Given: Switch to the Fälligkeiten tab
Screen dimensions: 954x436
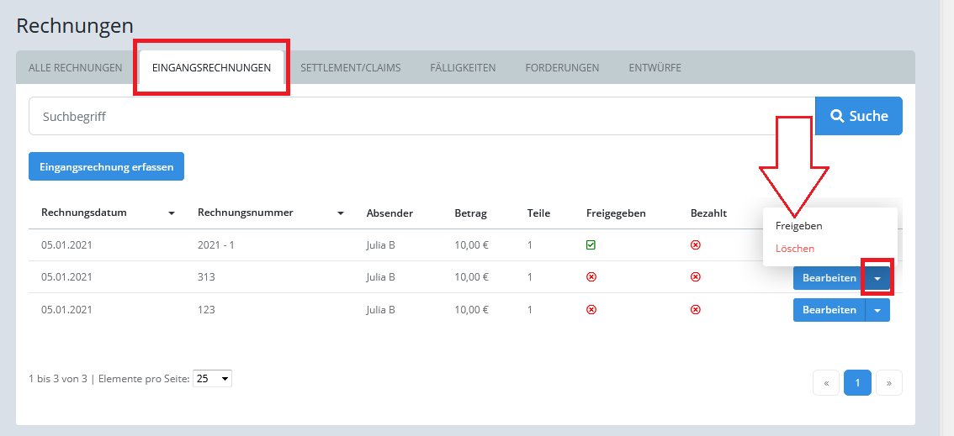Looking at the screenshot, I should pyautogui.click(x=463, y=68).
